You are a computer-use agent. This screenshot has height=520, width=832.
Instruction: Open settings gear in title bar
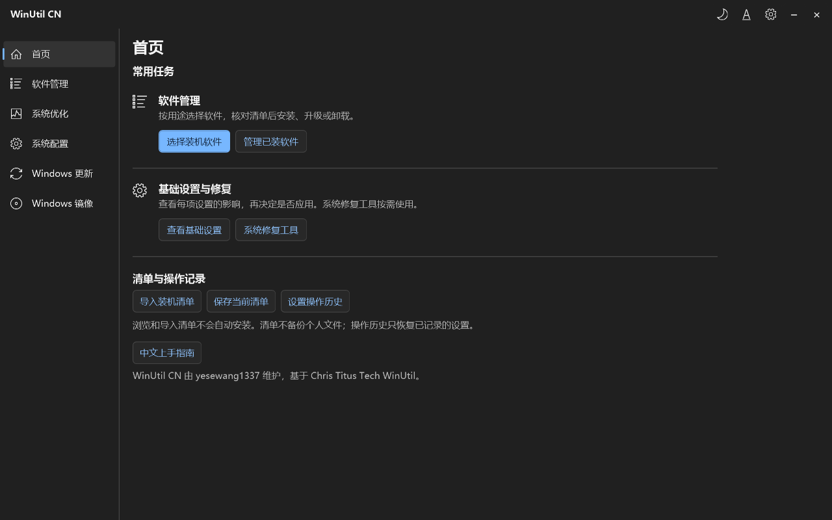tap(770, 14)
